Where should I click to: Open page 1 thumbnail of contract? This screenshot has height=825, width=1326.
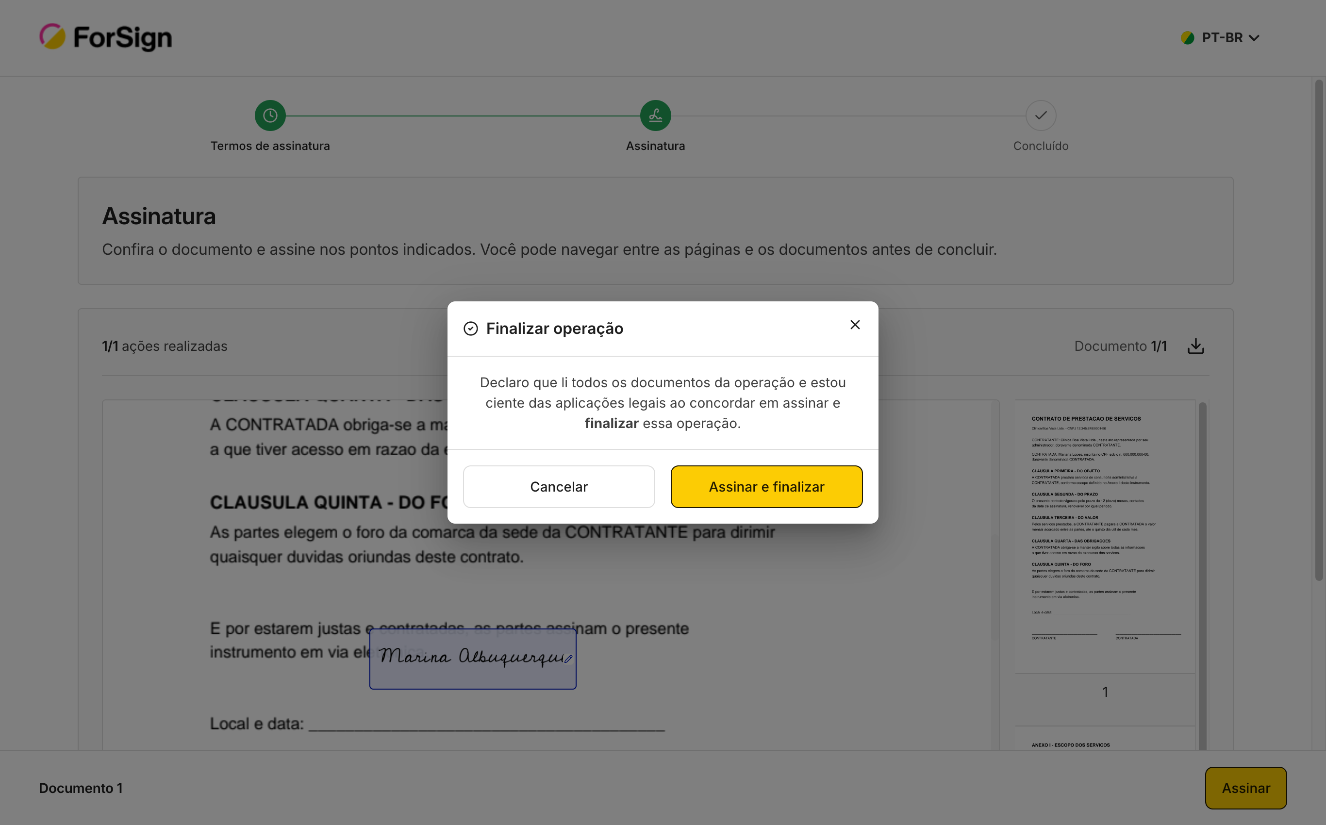pyautogui.click(x=1105, y=537)
